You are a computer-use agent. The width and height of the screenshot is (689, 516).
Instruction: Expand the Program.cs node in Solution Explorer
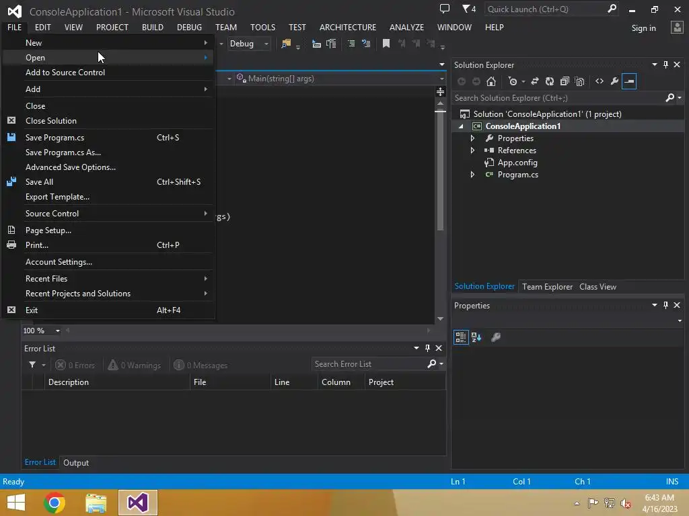[472, 175]
